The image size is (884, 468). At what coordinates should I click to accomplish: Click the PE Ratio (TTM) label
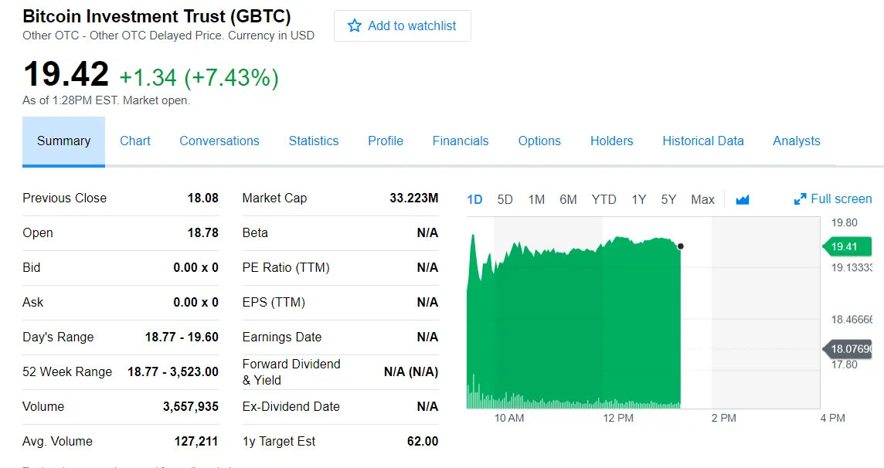pos(286,268)
